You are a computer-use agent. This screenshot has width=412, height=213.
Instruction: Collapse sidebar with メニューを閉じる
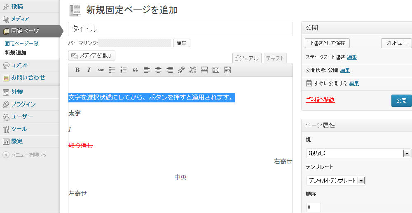click(x=24, y=155)
